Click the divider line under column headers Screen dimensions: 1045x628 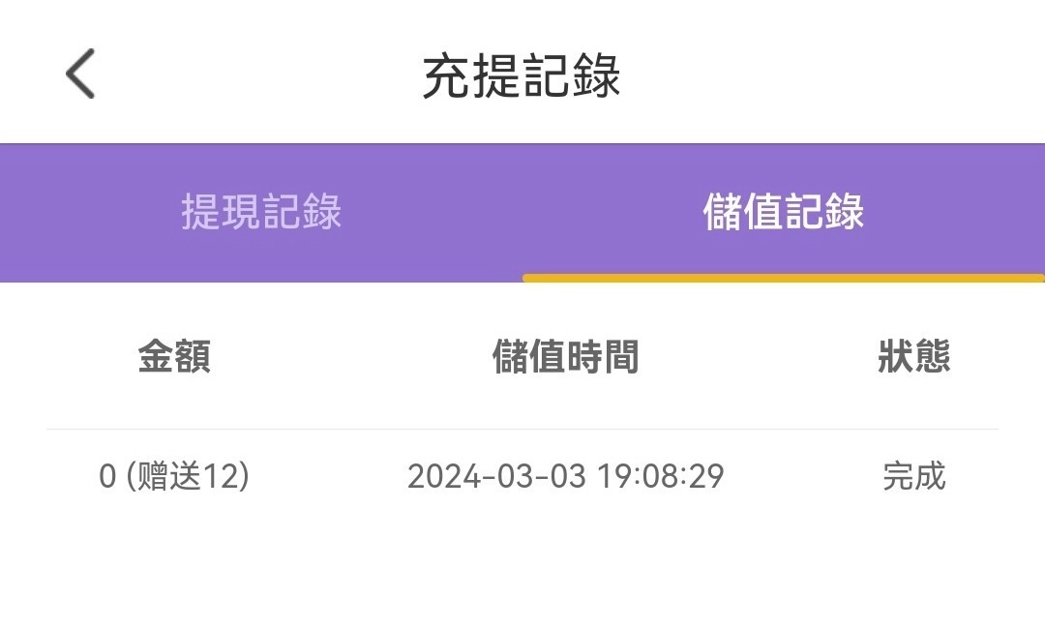[x=522, y=429]
